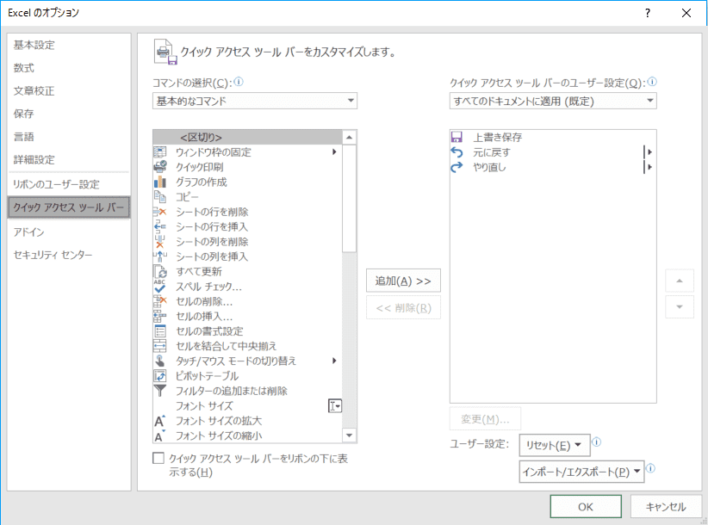Click the セルを結合して中央揃え icon

(x=160, y=345)
